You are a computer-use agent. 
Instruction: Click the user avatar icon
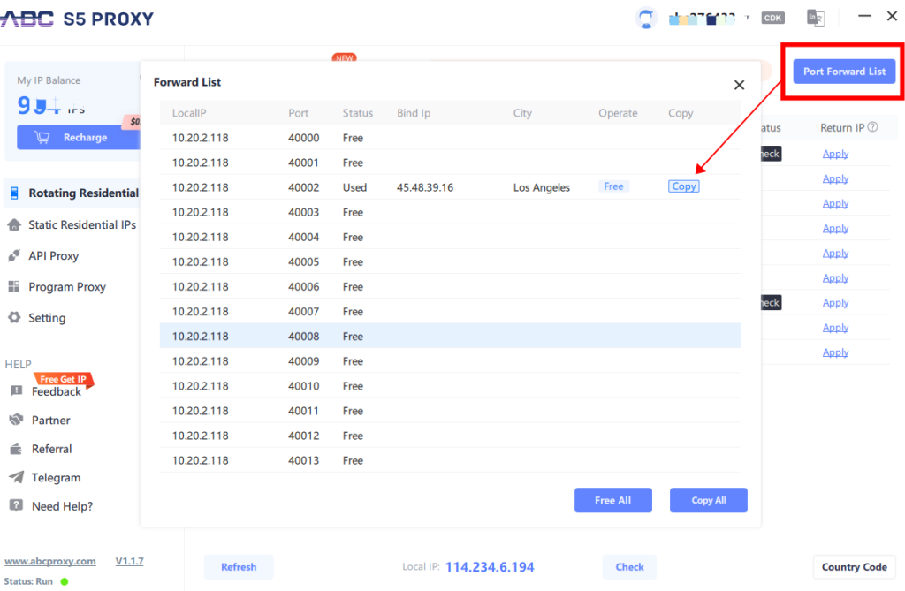click(646, 19)
